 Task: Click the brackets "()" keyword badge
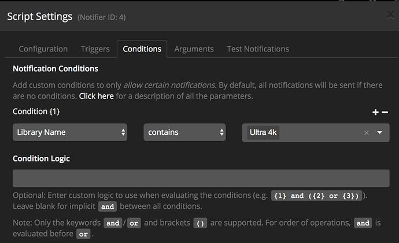click(199, 223)
